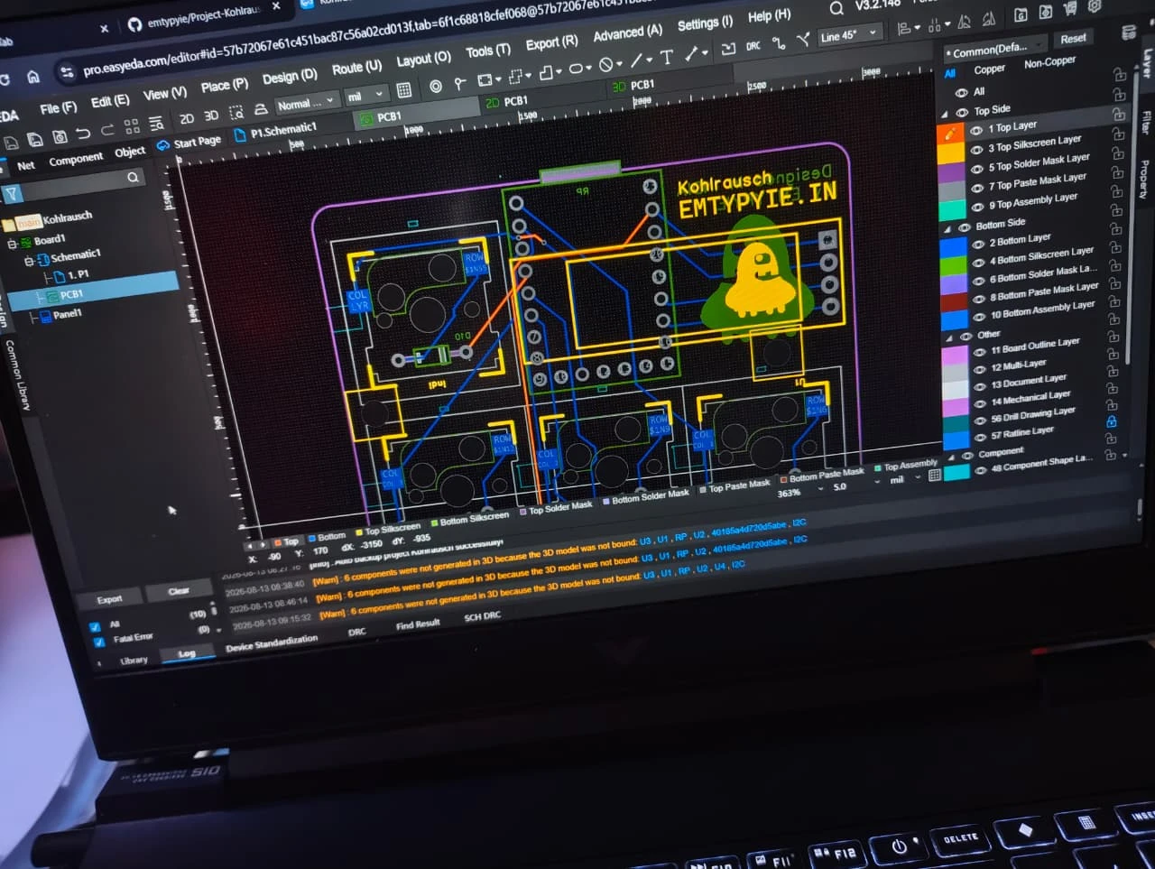Hide the 1 Top Layer eye

975,130
